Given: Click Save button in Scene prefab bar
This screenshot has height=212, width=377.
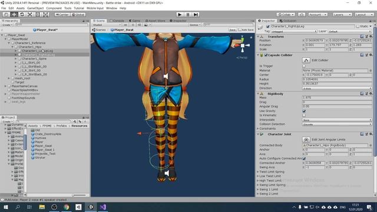Looking at the screenshot, I should [x=232, y=30].
